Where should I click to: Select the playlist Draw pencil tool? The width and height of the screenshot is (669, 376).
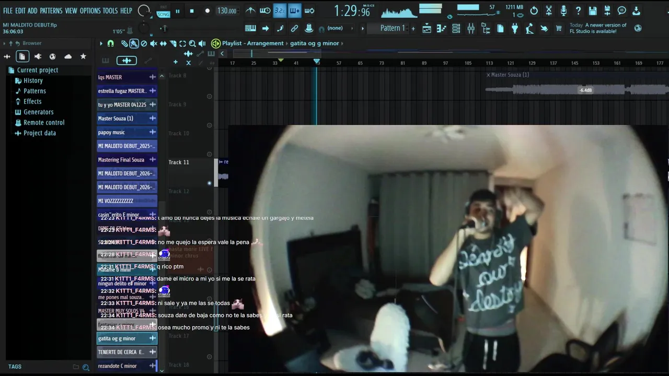pyautogui.click(x=125, y=44)
